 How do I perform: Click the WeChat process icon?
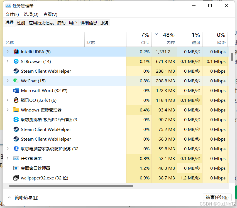point(16,81)
